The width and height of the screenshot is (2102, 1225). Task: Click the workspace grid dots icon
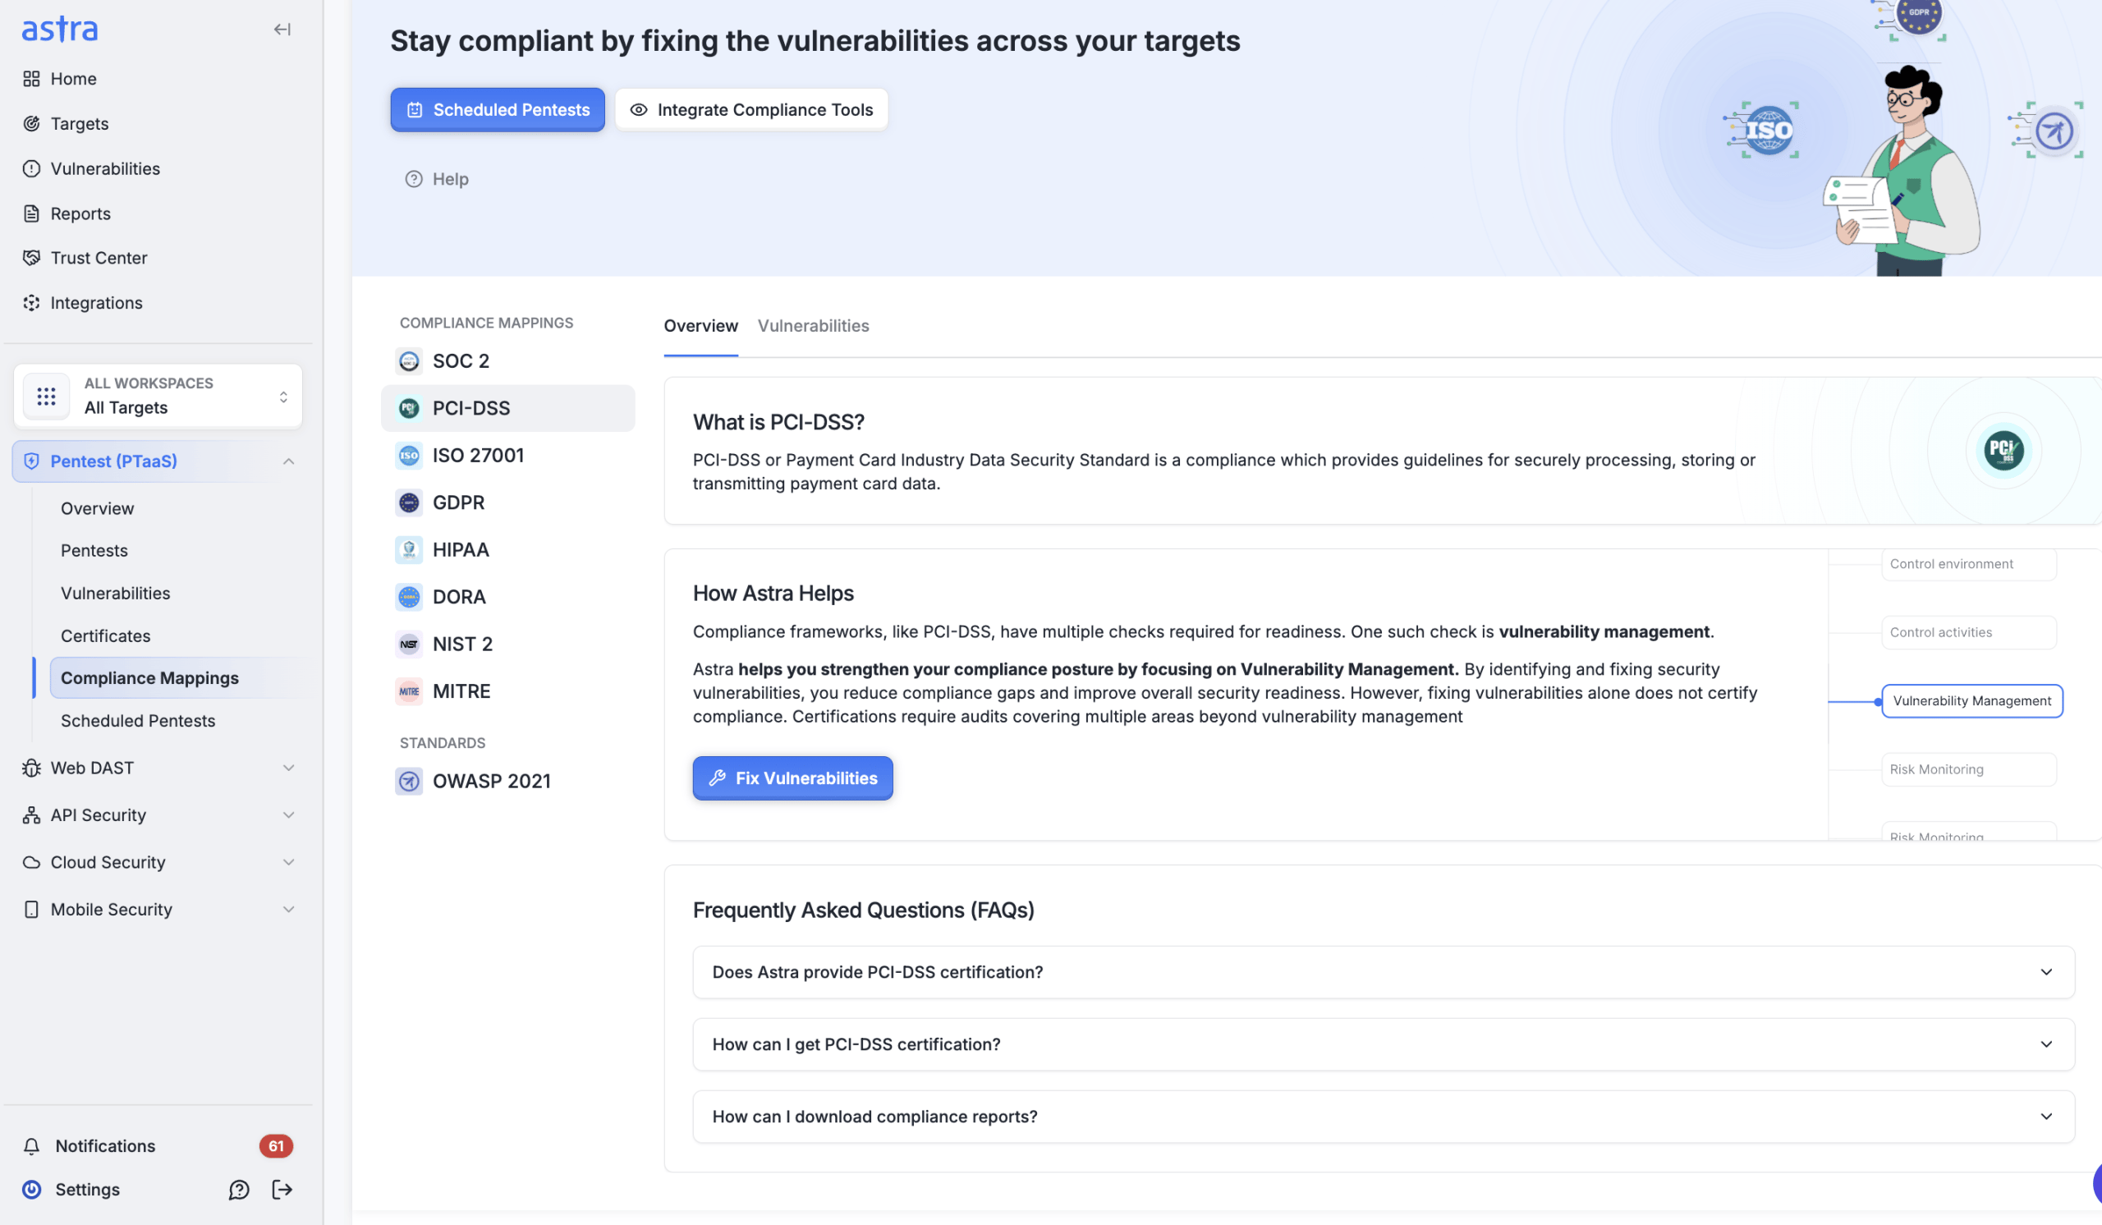46,396
